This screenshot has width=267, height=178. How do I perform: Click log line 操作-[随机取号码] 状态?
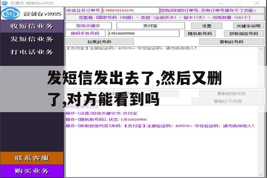click(106, 119)
